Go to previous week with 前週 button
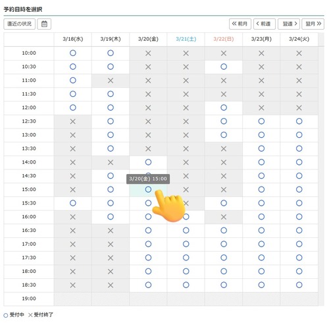This screenshot has width=329, height=323. coord(265,24)
